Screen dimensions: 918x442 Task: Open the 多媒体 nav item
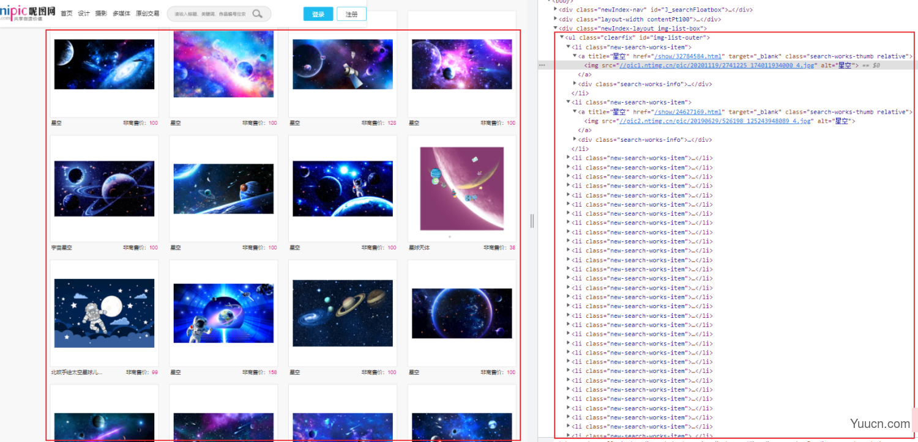(x=121, y=13)
